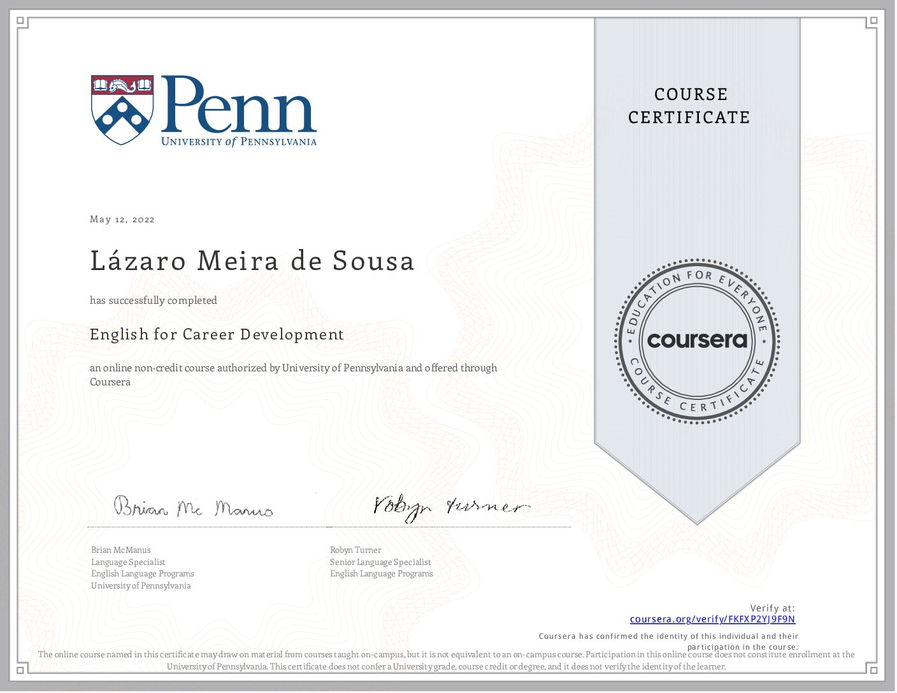The height and width of the screenshot is (693, 897).
Task: Click 'English Language Programs' under Robyn Turner
Action: tap(381, 573)
